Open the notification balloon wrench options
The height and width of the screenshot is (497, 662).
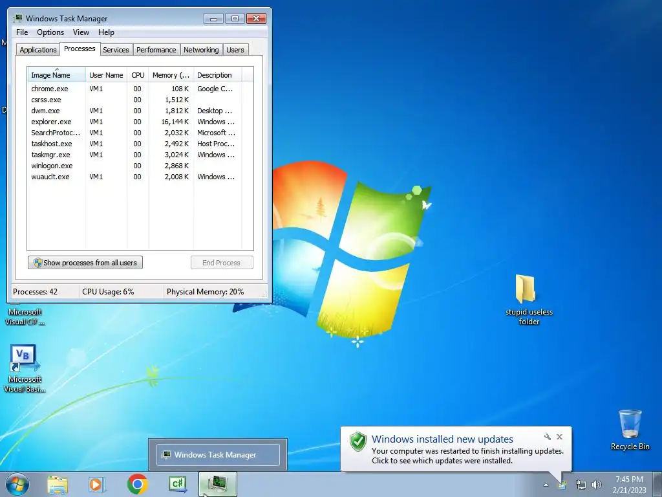[x=547, y=437]
